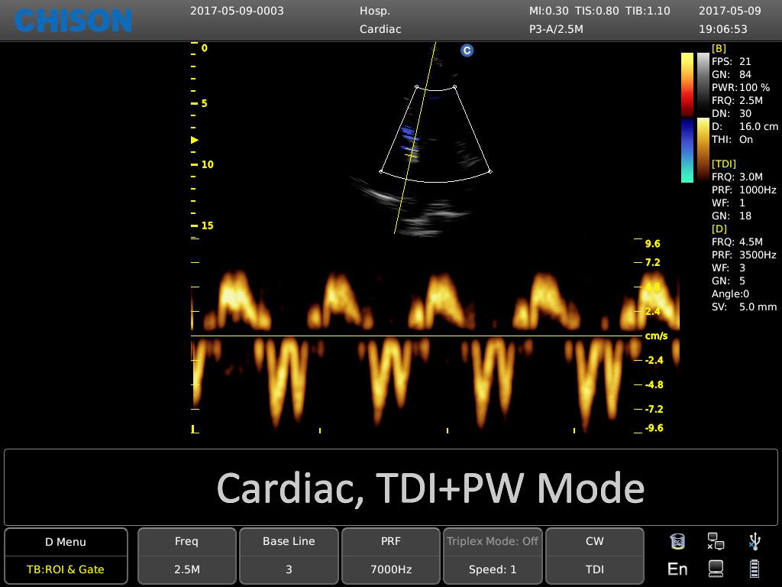Click the battery level indicator icon
Image resolution: width=782 pixels, height=587 pixels.
(x=755, y=568)
